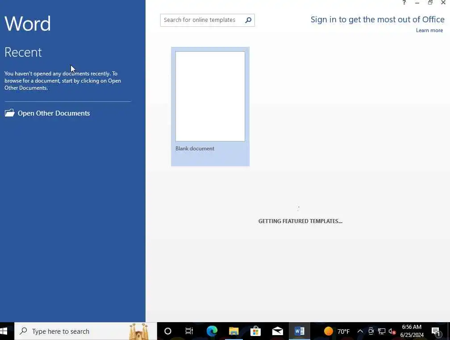Click the Blank document label
The width and height of the screenshot is (450, 340).
click(195, 149)
